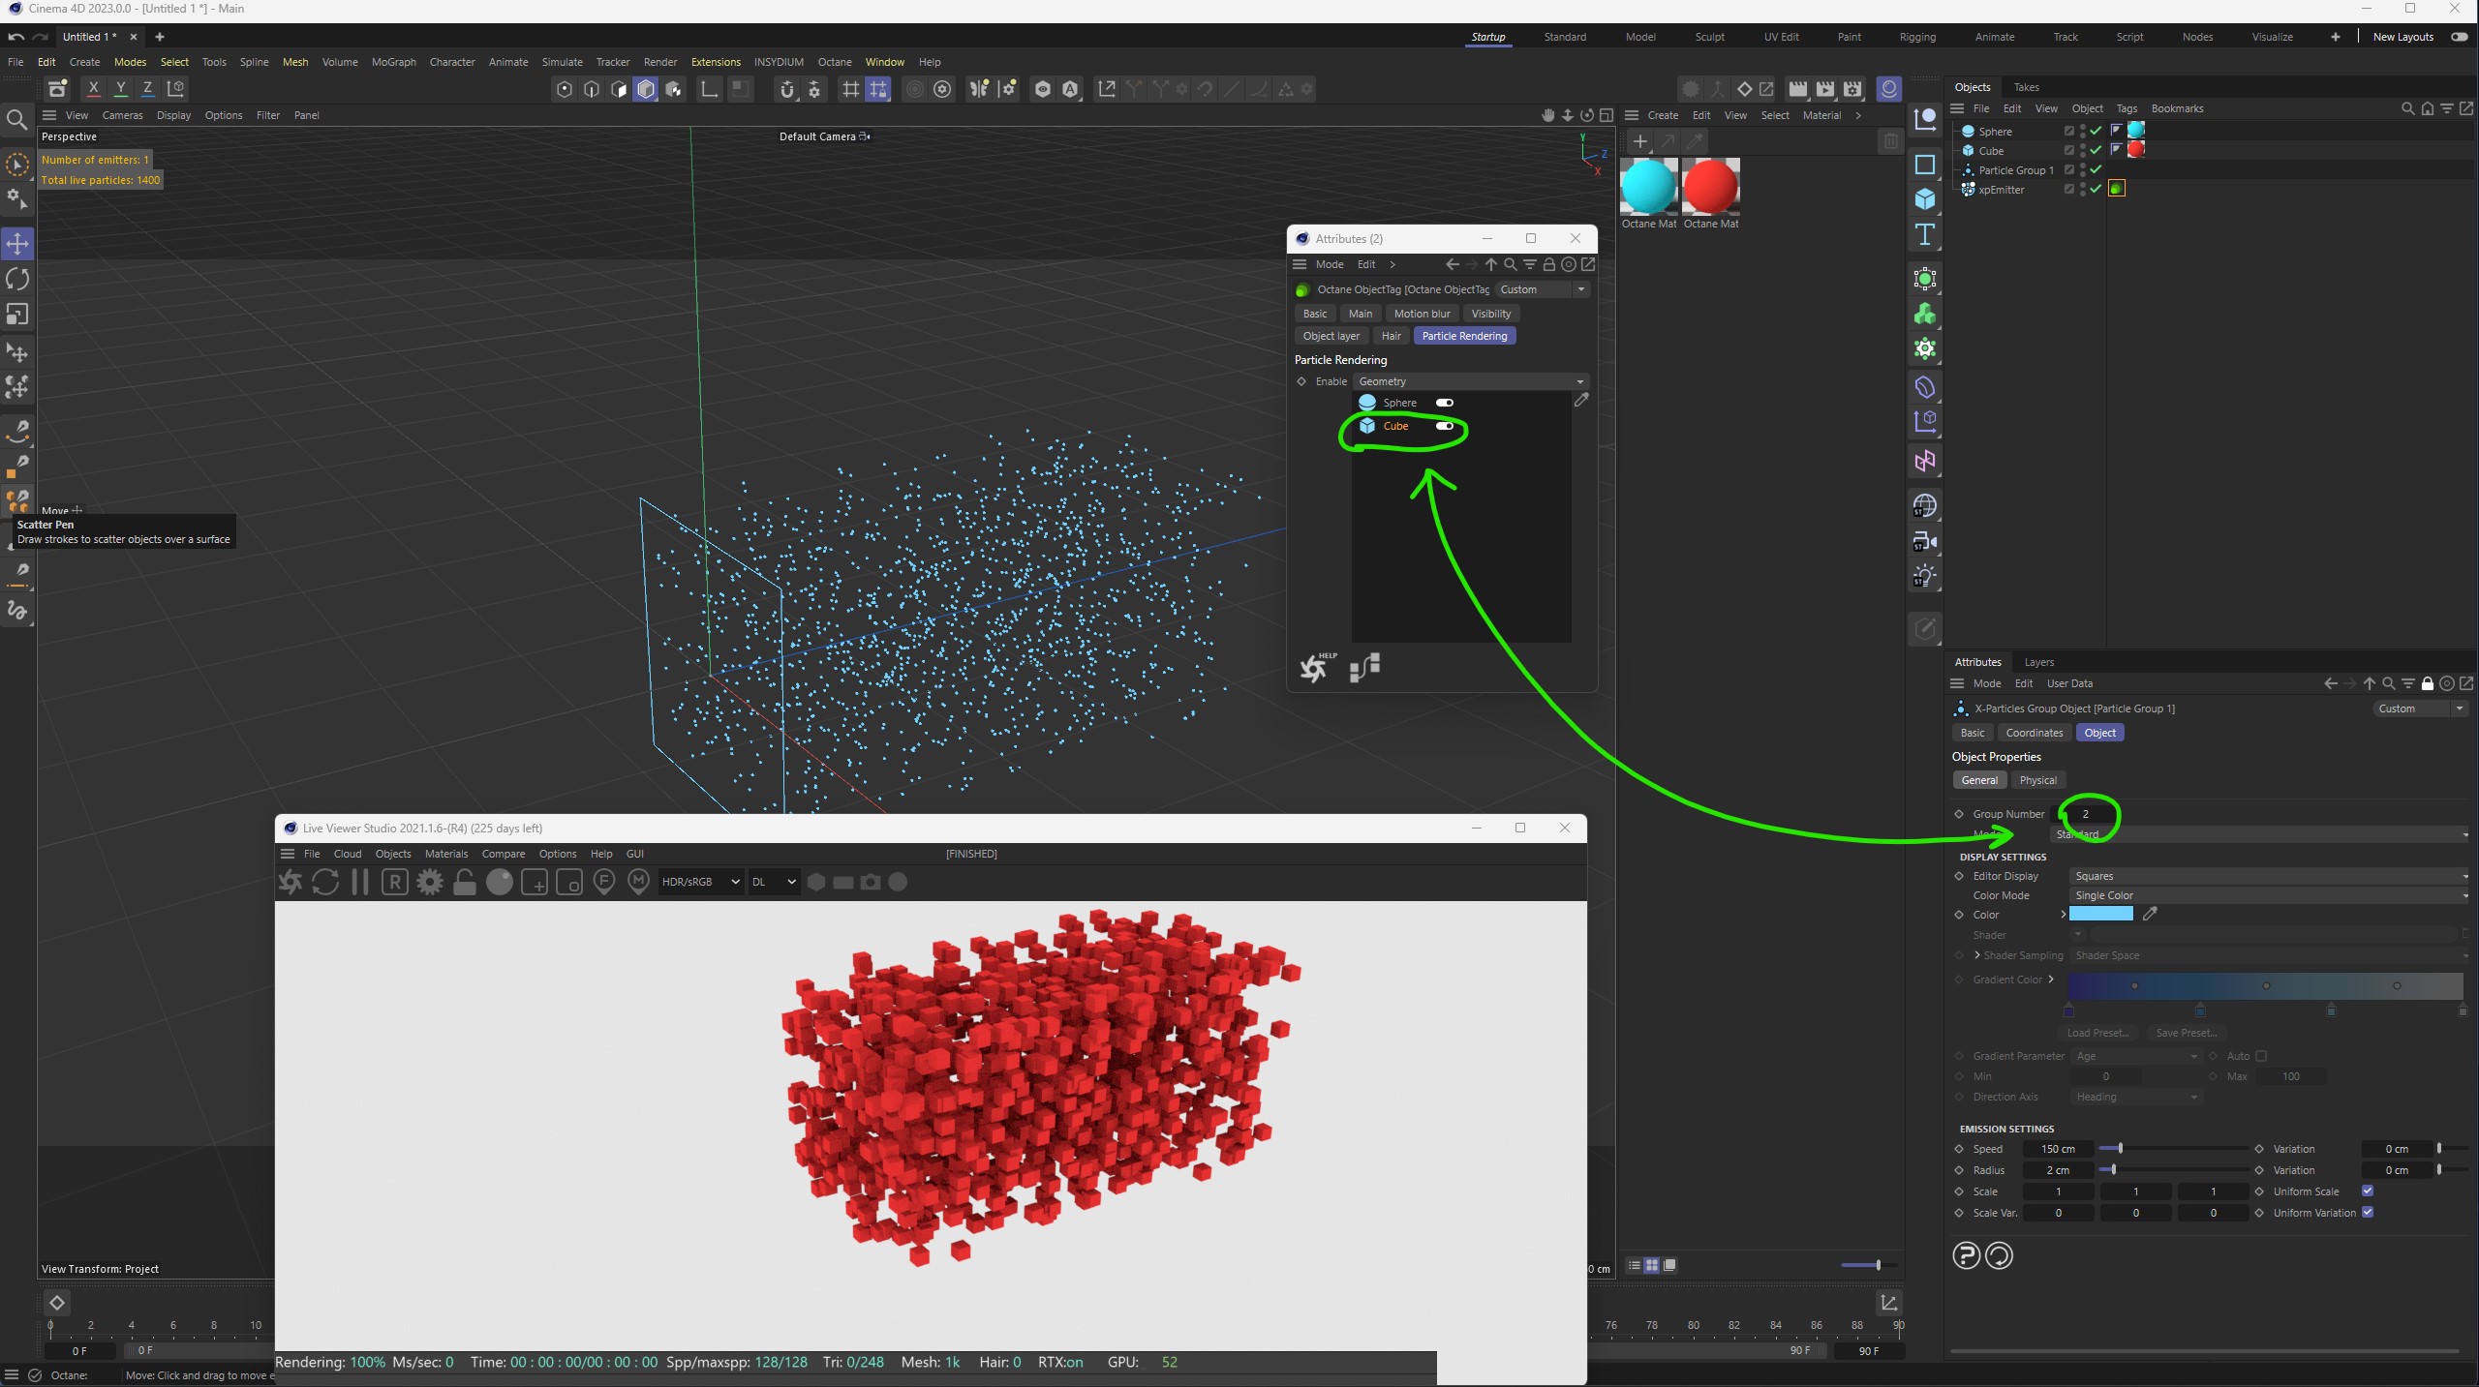Screen dimensions: 2479x1387
Task: Click the Group Number input field
Action: pyautogui.click(x=2086, y=814)
